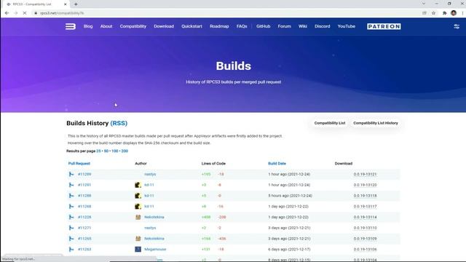Click the browser forward arrow
This screenshot has width=466, height=262.
(x=16, y=13)
